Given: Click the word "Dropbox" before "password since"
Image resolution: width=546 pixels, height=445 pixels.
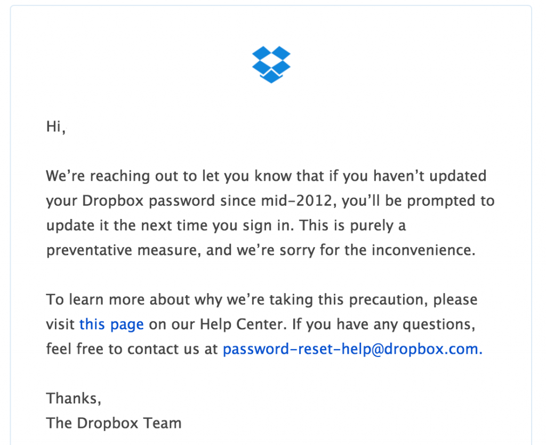Looking at the screenshot, I should pos(113,201).
